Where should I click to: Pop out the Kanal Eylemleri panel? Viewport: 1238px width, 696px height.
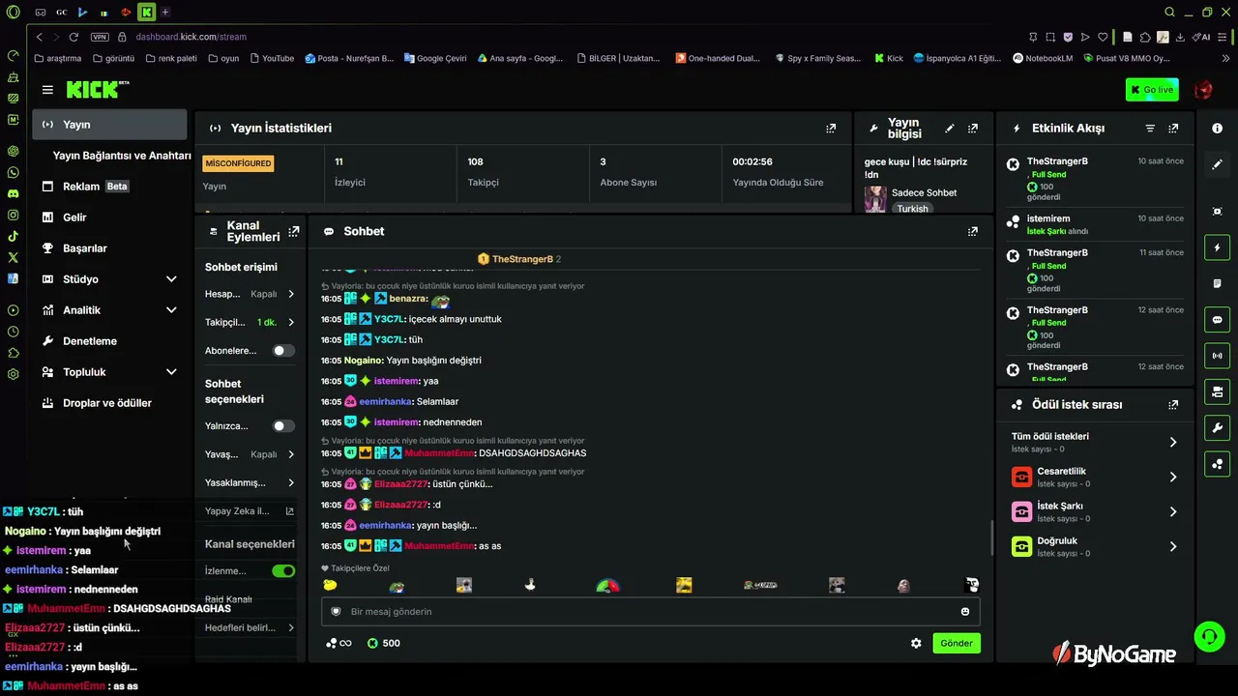pos(294,231)
